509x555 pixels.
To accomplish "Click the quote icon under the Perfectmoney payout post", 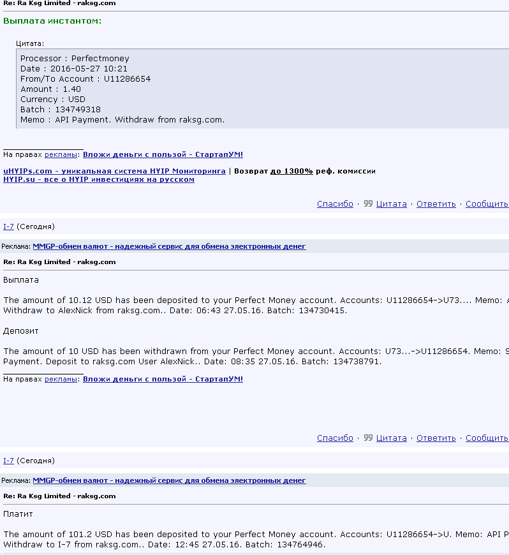I will 368,204.
